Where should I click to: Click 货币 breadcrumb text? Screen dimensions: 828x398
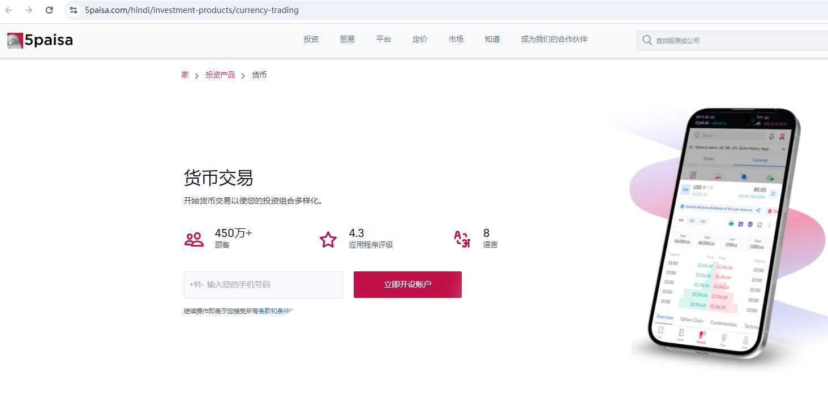click(259, 75)
